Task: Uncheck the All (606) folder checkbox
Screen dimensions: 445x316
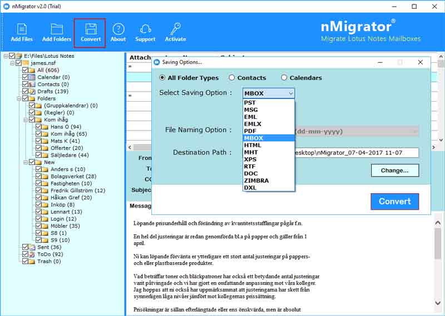Action: pyautogui.click(x=25, y=70)
